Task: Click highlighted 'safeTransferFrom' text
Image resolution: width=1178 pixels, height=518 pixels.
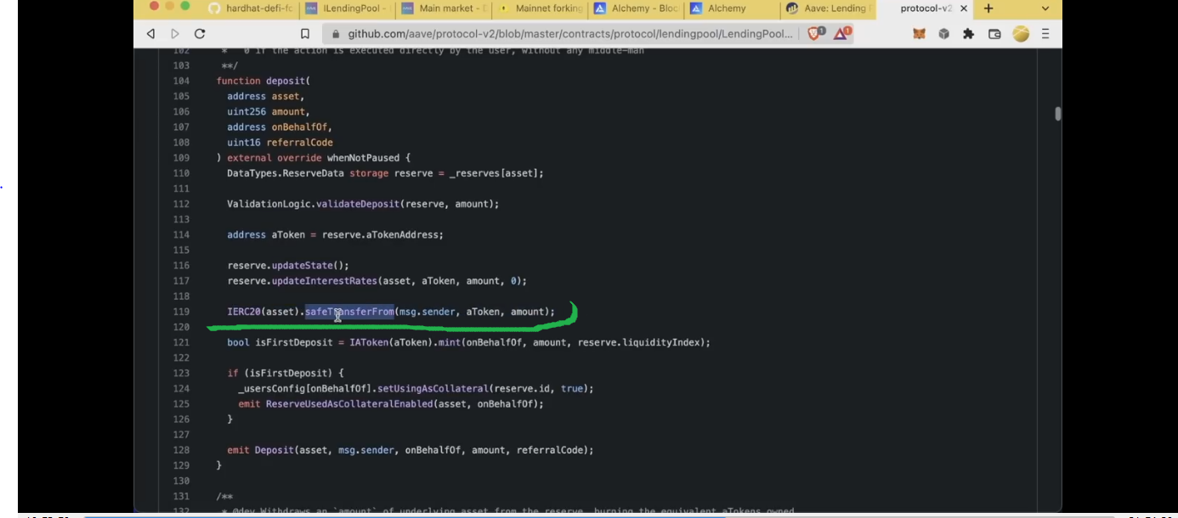Action: pyautogui.click(x=350, y=312)
